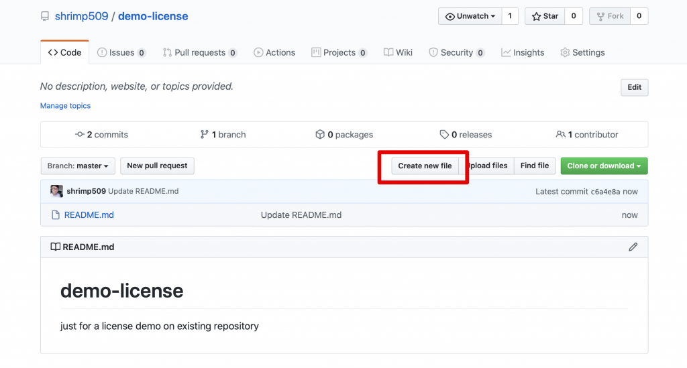Viewport: 687px width, 368px height.
Task: Expand the Branch: master dropdown
Action: pos(78,166)
